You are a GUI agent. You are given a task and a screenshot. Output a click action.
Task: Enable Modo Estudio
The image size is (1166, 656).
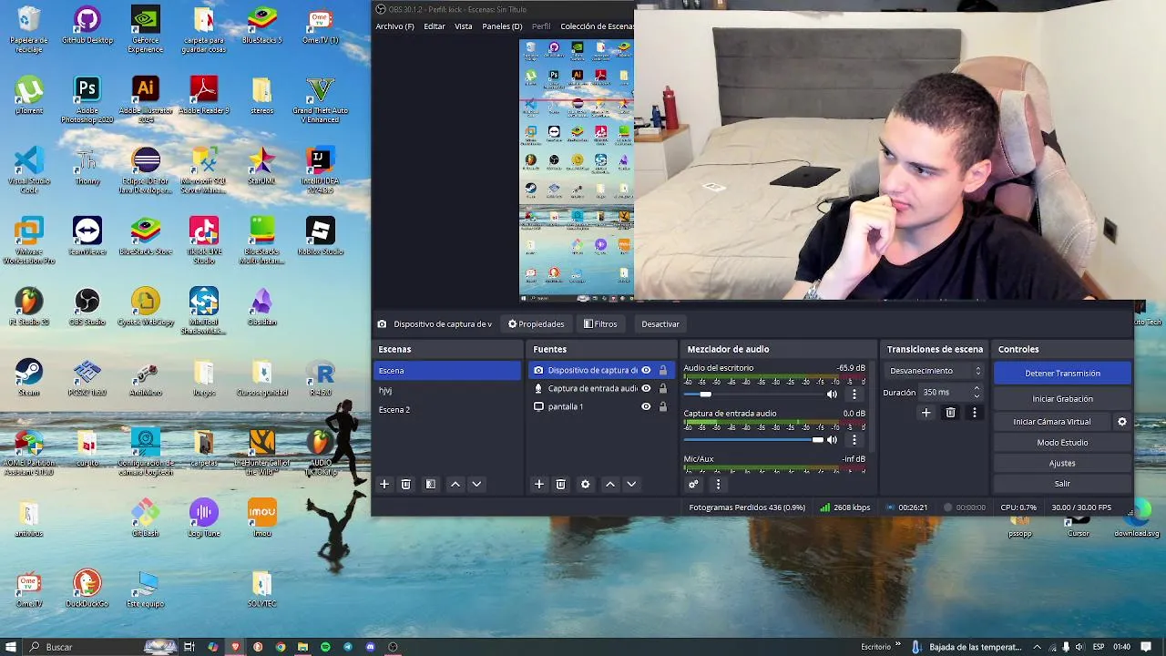pos(1062,443)
